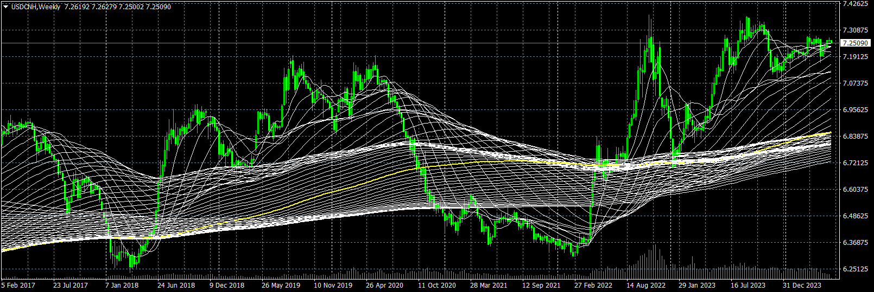Viewport: 874px width, 292px height.
Task: Click the 5 Feb 2017 date label
Action: (18, 285)
